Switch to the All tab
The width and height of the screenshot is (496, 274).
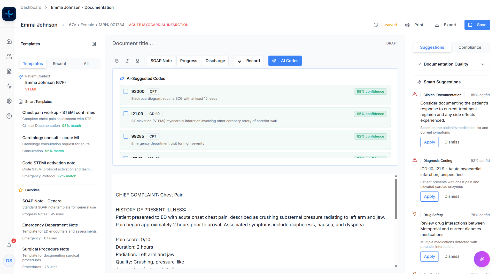pyautogui.click(x=86, y=64)
